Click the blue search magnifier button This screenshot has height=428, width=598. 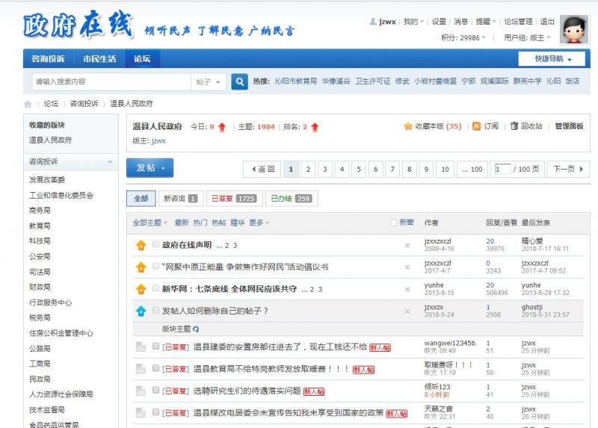coord(239,81)
